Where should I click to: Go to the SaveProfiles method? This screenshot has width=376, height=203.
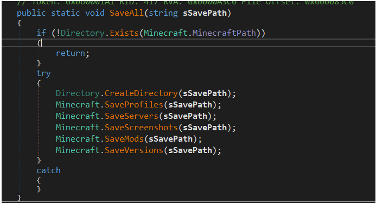tap(134, 105)
